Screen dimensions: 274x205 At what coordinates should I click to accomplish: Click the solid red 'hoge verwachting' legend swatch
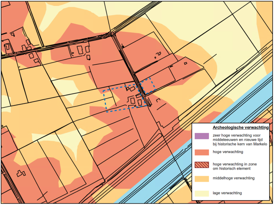(x=202, y=152)
